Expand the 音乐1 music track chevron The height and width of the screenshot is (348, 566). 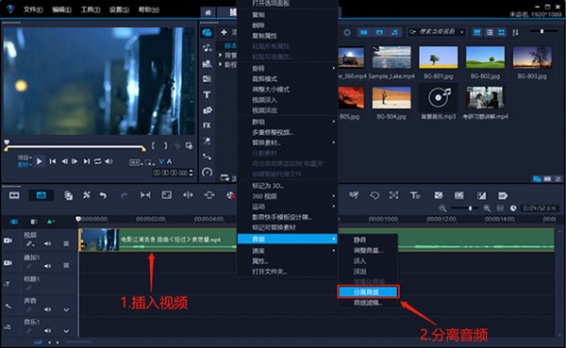[x=66, y=331]
